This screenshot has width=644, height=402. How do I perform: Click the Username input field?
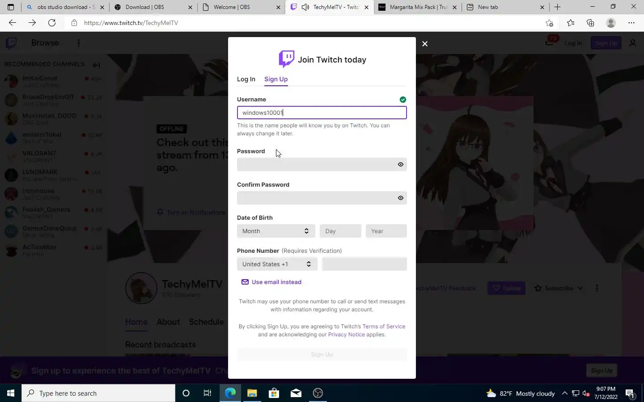click(x=322, y=113)
